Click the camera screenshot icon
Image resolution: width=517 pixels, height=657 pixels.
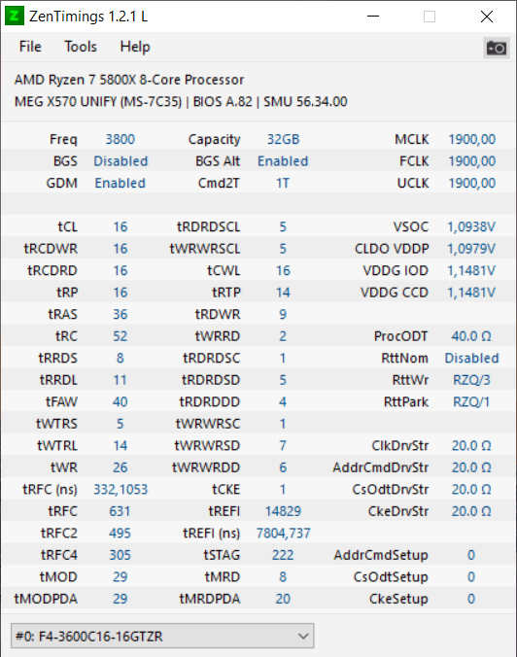click(497, 48)
